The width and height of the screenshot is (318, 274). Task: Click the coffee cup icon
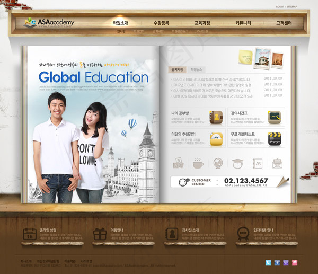pyautogui.click(x=198, y=163)
